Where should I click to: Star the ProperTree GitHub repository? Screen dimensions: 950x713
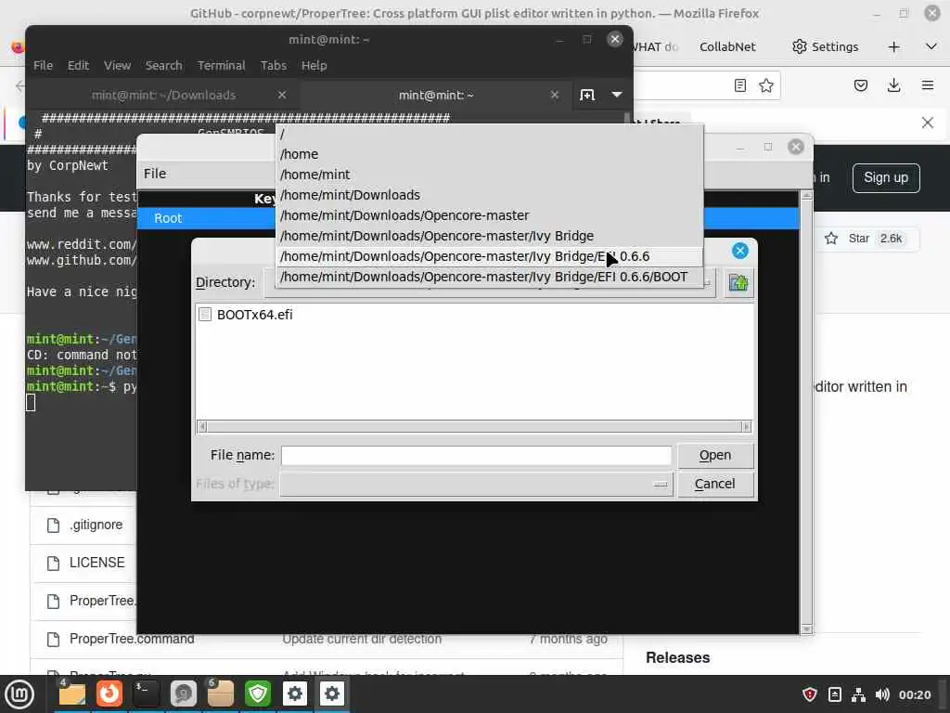(x=848, y=239)
